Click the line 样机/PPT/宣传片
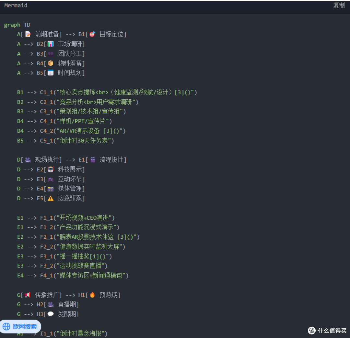The width and height of the screenshot is (350, 338). [64, 121]
